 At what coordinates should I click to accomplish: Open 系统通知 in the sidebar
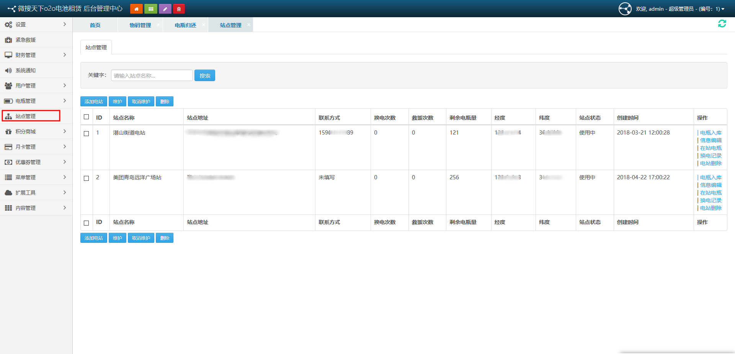(26, 70)
